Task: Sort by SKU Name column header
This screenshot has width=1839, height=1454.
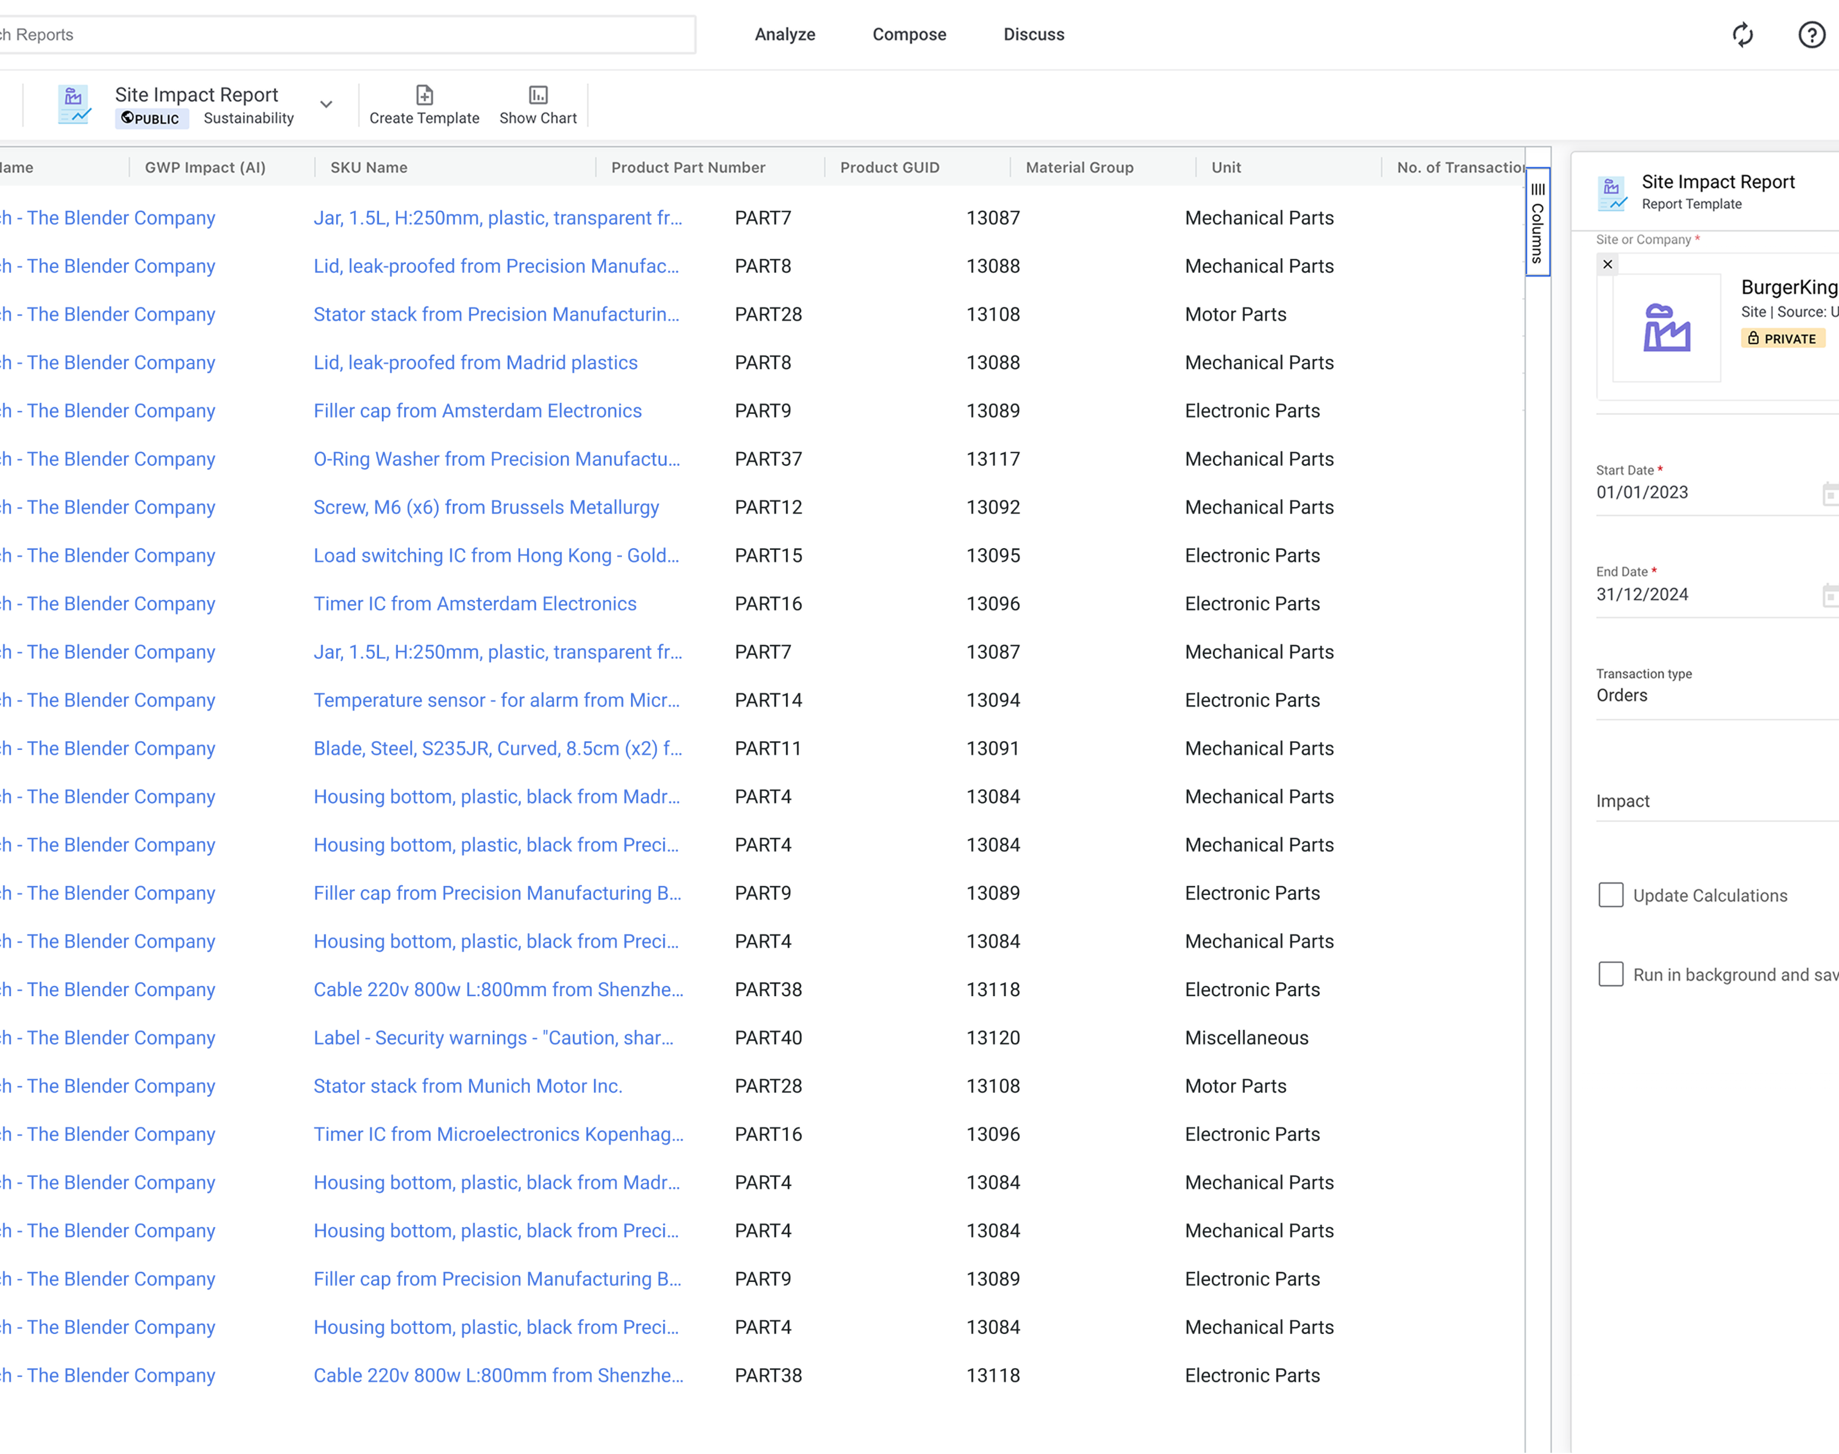Action: coord(369,168)
